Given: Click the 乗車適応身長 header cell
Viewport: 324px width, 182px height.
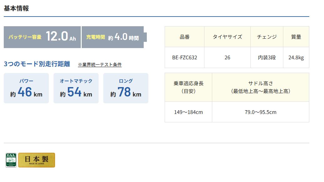Looking at the screenshot, I should click(x=188, y=87).
